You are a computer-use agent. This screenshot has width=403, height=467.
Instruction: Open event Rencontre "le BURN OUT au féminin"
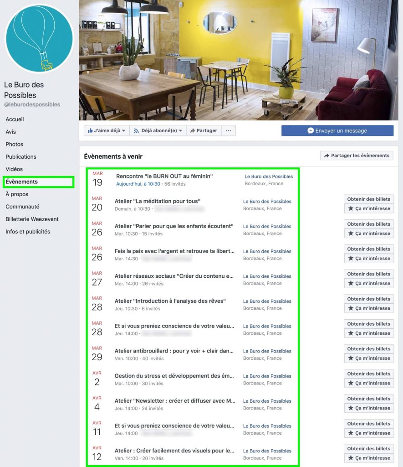[164, 176]
